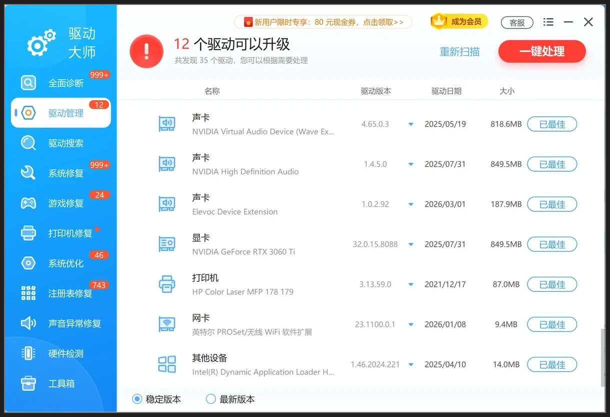Open 工具箱 section
Viewport: 610px width, 417px height.
click(x=60, y=383)
